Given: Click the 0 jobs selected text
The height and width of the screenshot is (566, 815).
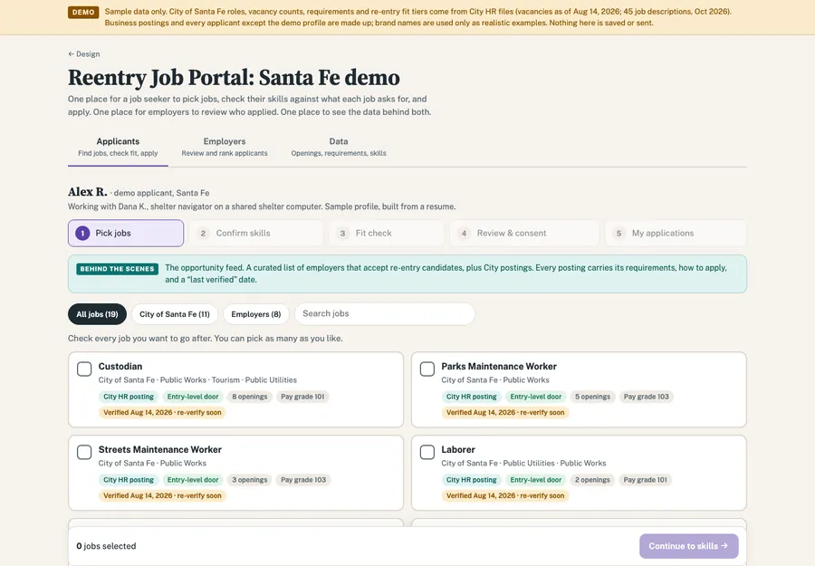Looking at the screenshot, I should coord(106,546).
